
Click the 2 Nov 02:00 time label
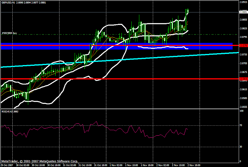163,165
